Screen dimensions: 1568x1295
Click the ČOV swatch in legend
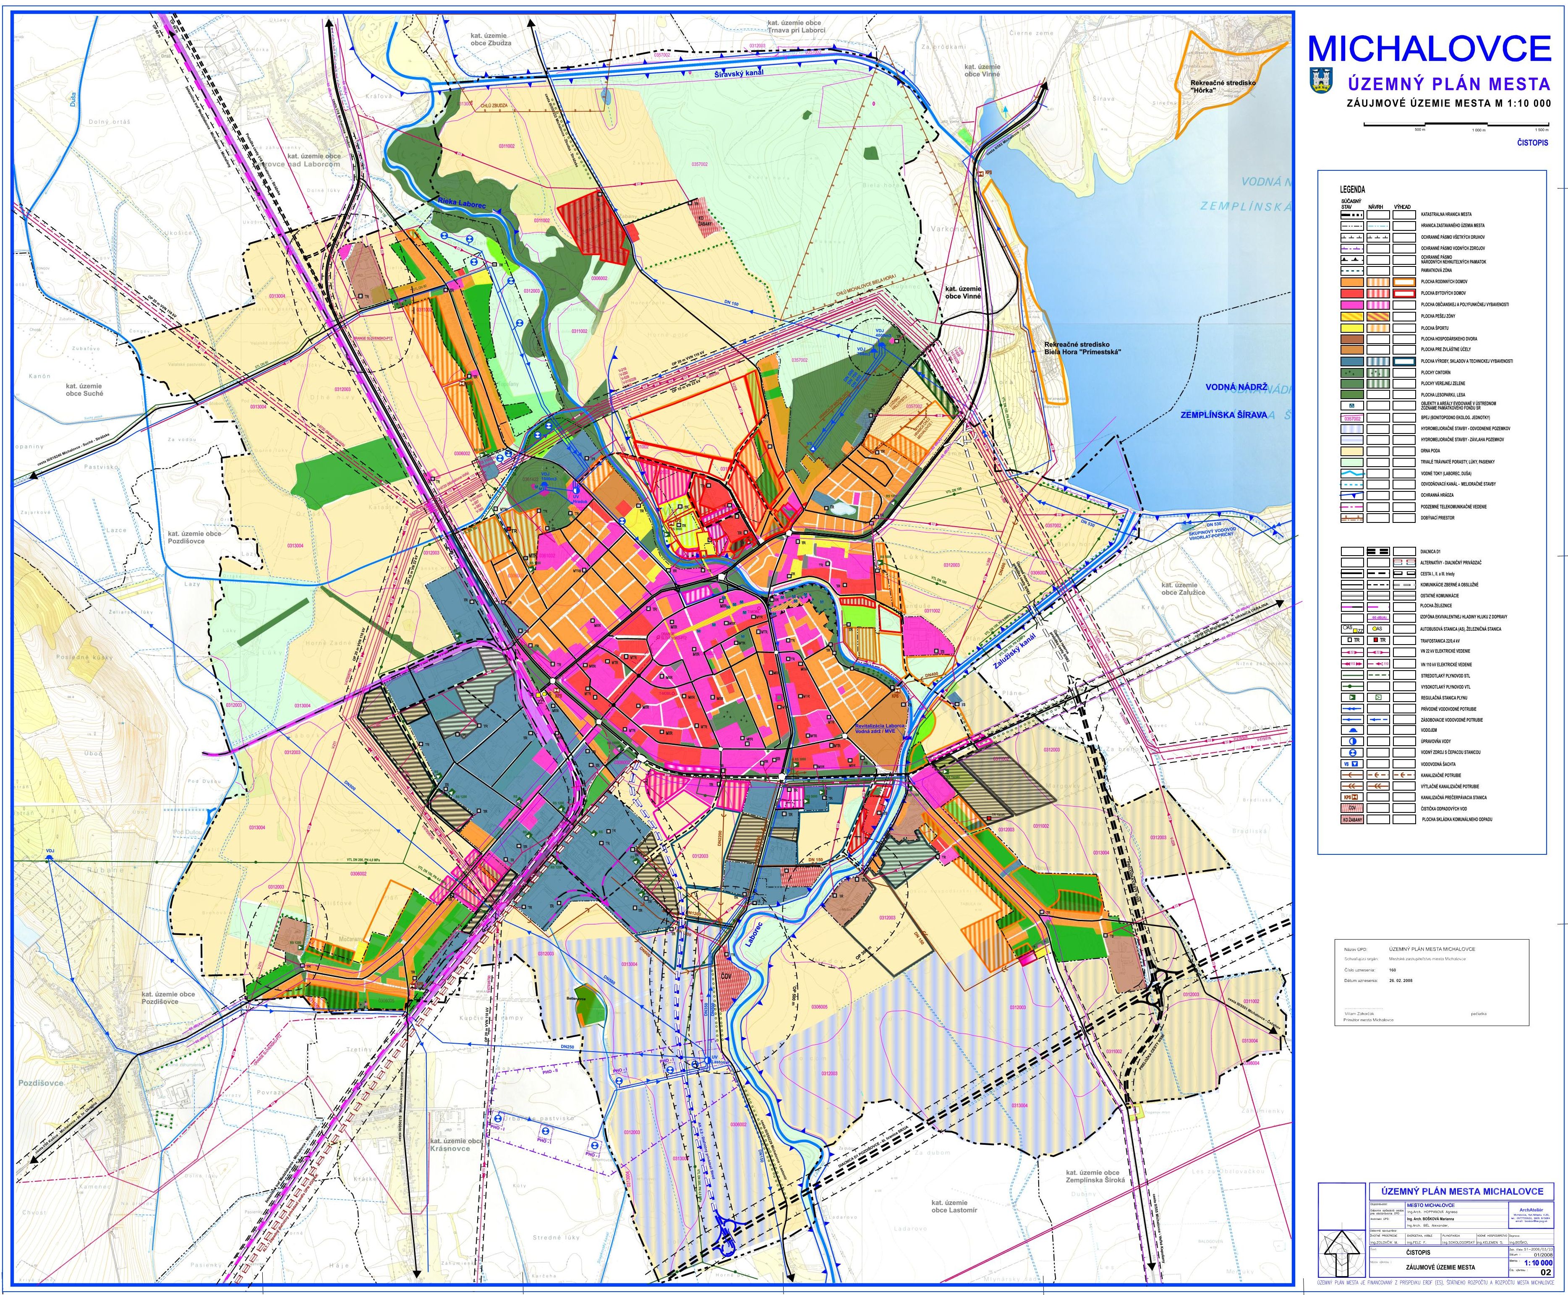1352,808
